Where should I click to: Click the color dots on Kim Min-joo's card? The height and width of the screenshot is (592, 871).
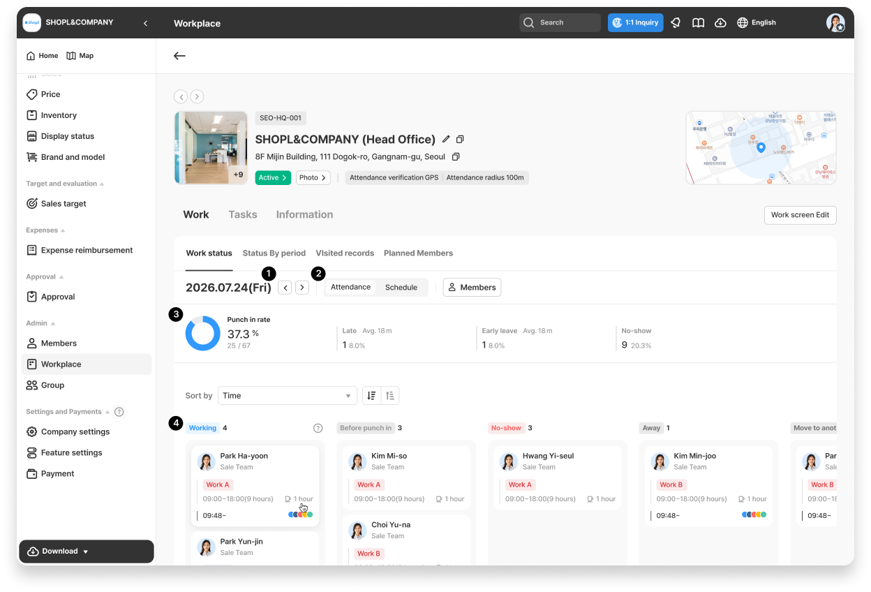[754, 515]
